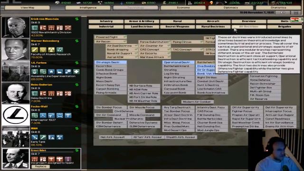Open the View Map screen
304x171 pixels.
point(28,8)
